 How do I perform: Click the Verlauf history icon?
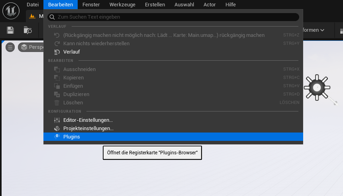click(57, 52)
